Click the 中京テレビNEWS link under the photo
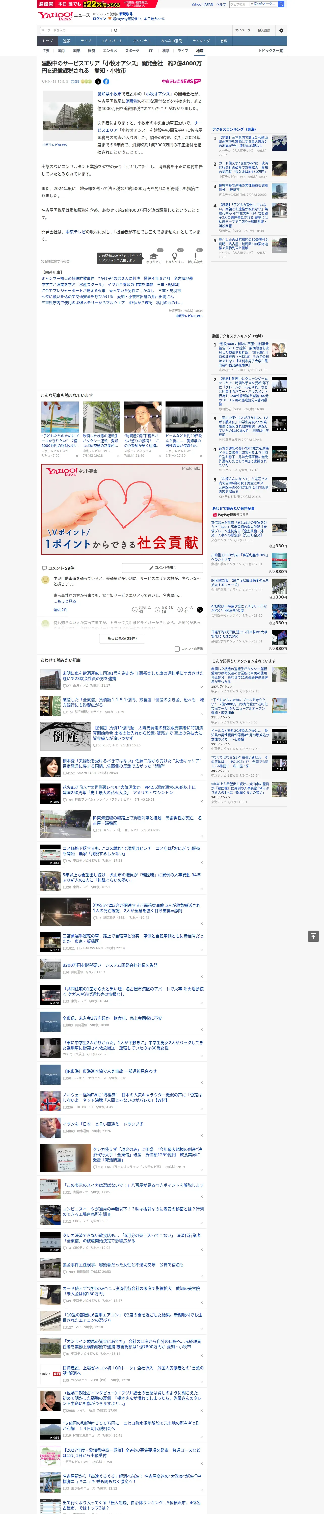Viewport: 324px width, 1514px height. tap(55, 145)
